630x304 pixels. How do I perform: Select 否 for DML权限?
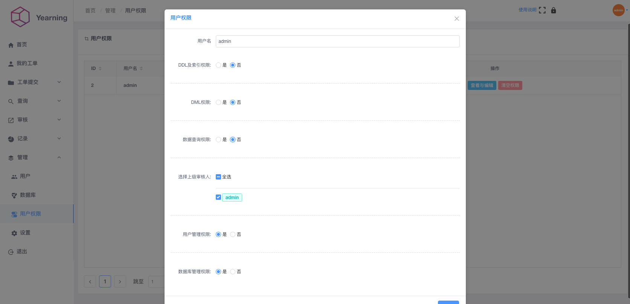coord(233,102)
